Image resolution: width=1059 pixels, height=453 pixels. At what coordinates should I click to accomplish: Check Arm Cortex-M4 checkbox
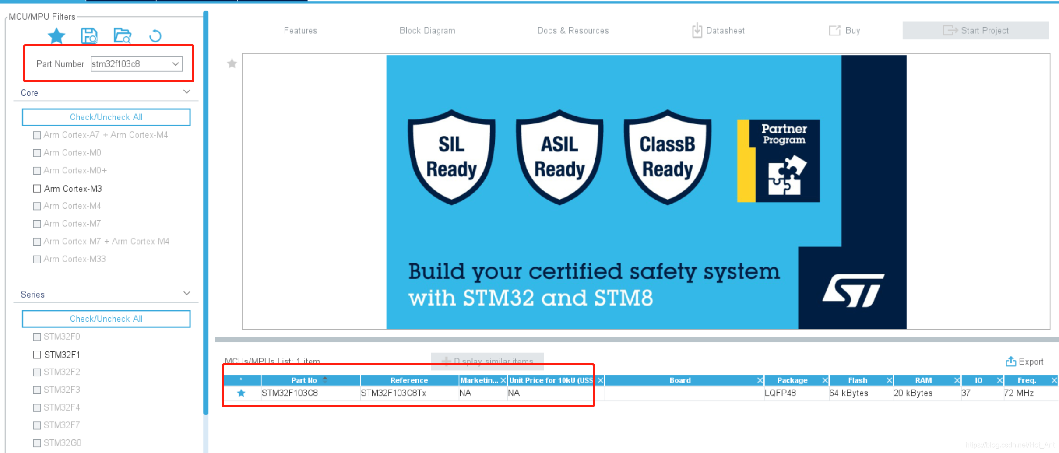click(37, 206)
